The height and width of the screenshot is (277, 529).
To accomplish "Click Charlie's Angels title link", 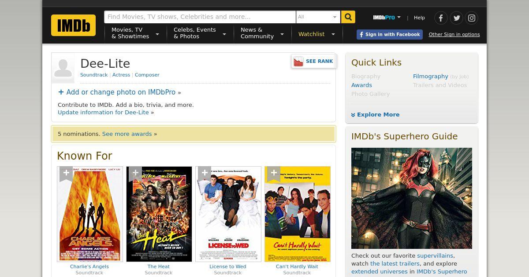I will [x=89, y=266].
